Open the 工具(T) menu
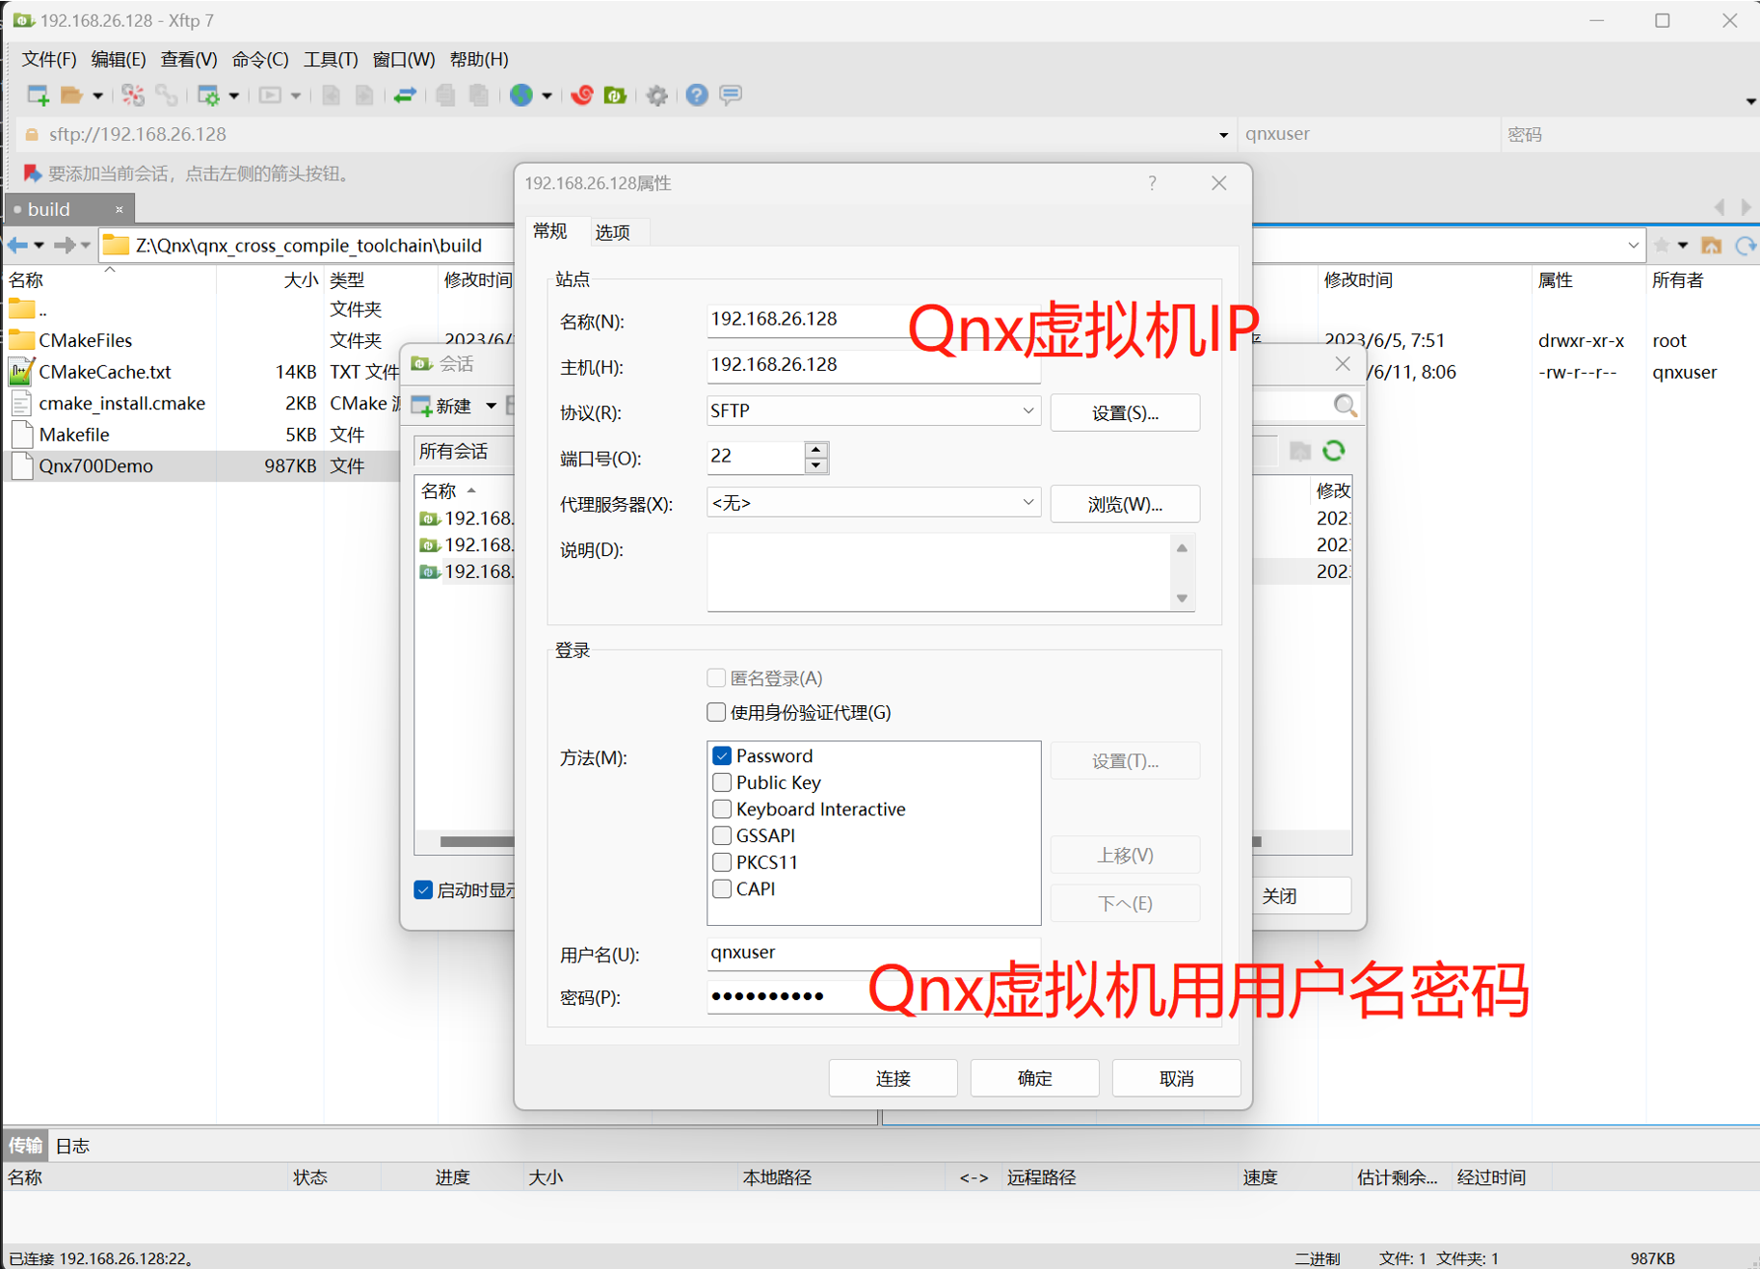Screen dimensions: 1760x1269 coord(330,59)
